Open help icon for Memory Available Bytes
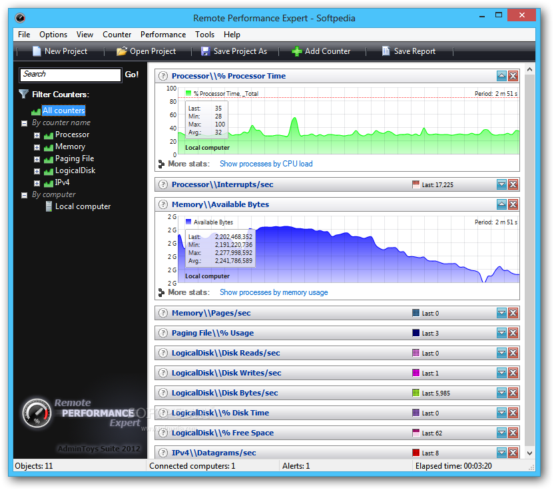 coord(163,204)
